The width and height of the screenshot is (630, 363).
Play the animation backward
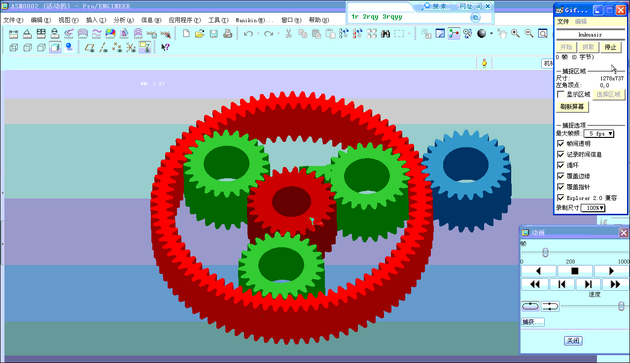(539, 271)
